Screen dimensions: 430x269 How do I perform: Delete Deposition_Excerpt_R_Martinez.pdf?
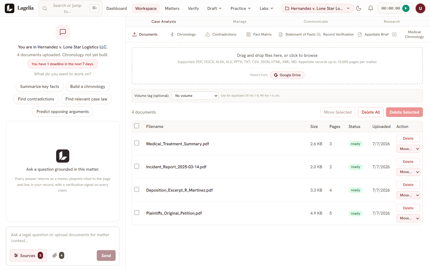[x=408, y=185]
